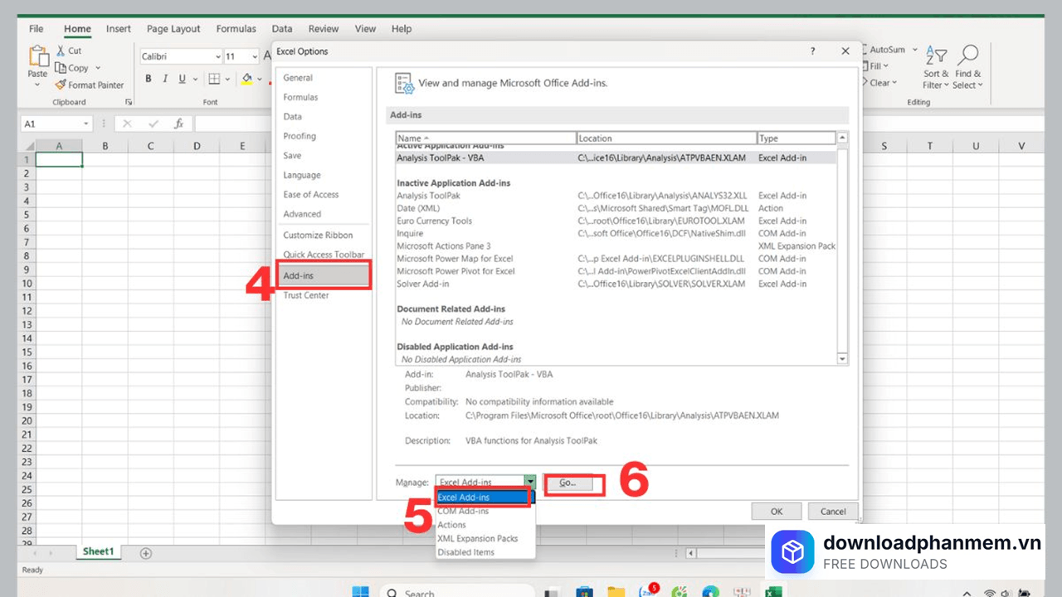The image size is (1062, 597).
Task: Click the Go... button
Action: coord(568,483)
